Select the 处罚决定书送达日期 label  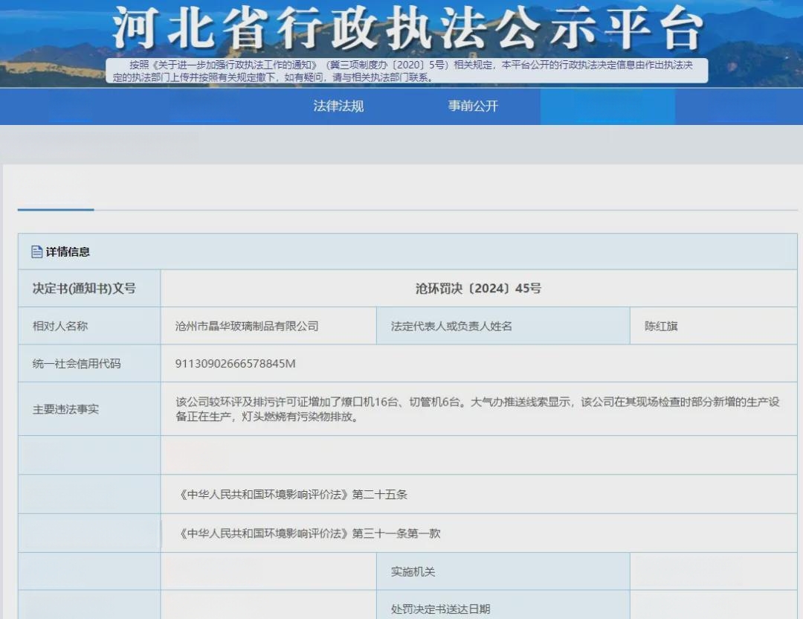440,609
